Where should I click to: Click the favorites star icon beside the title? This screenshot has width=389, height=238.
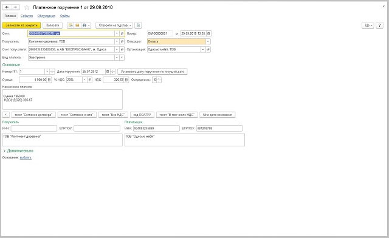pos(27,7)
